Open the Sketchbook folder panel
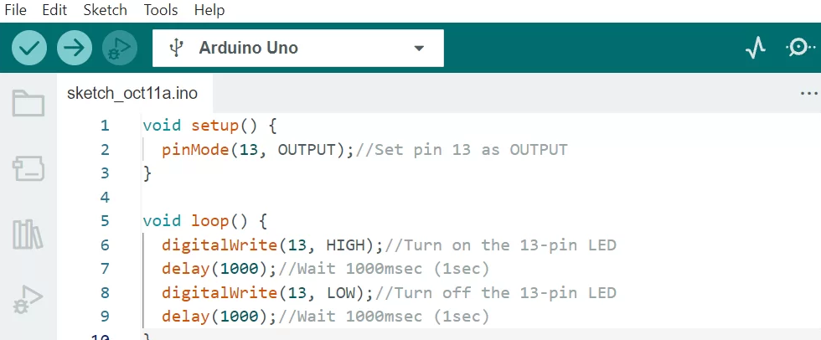 pos(28,103)
